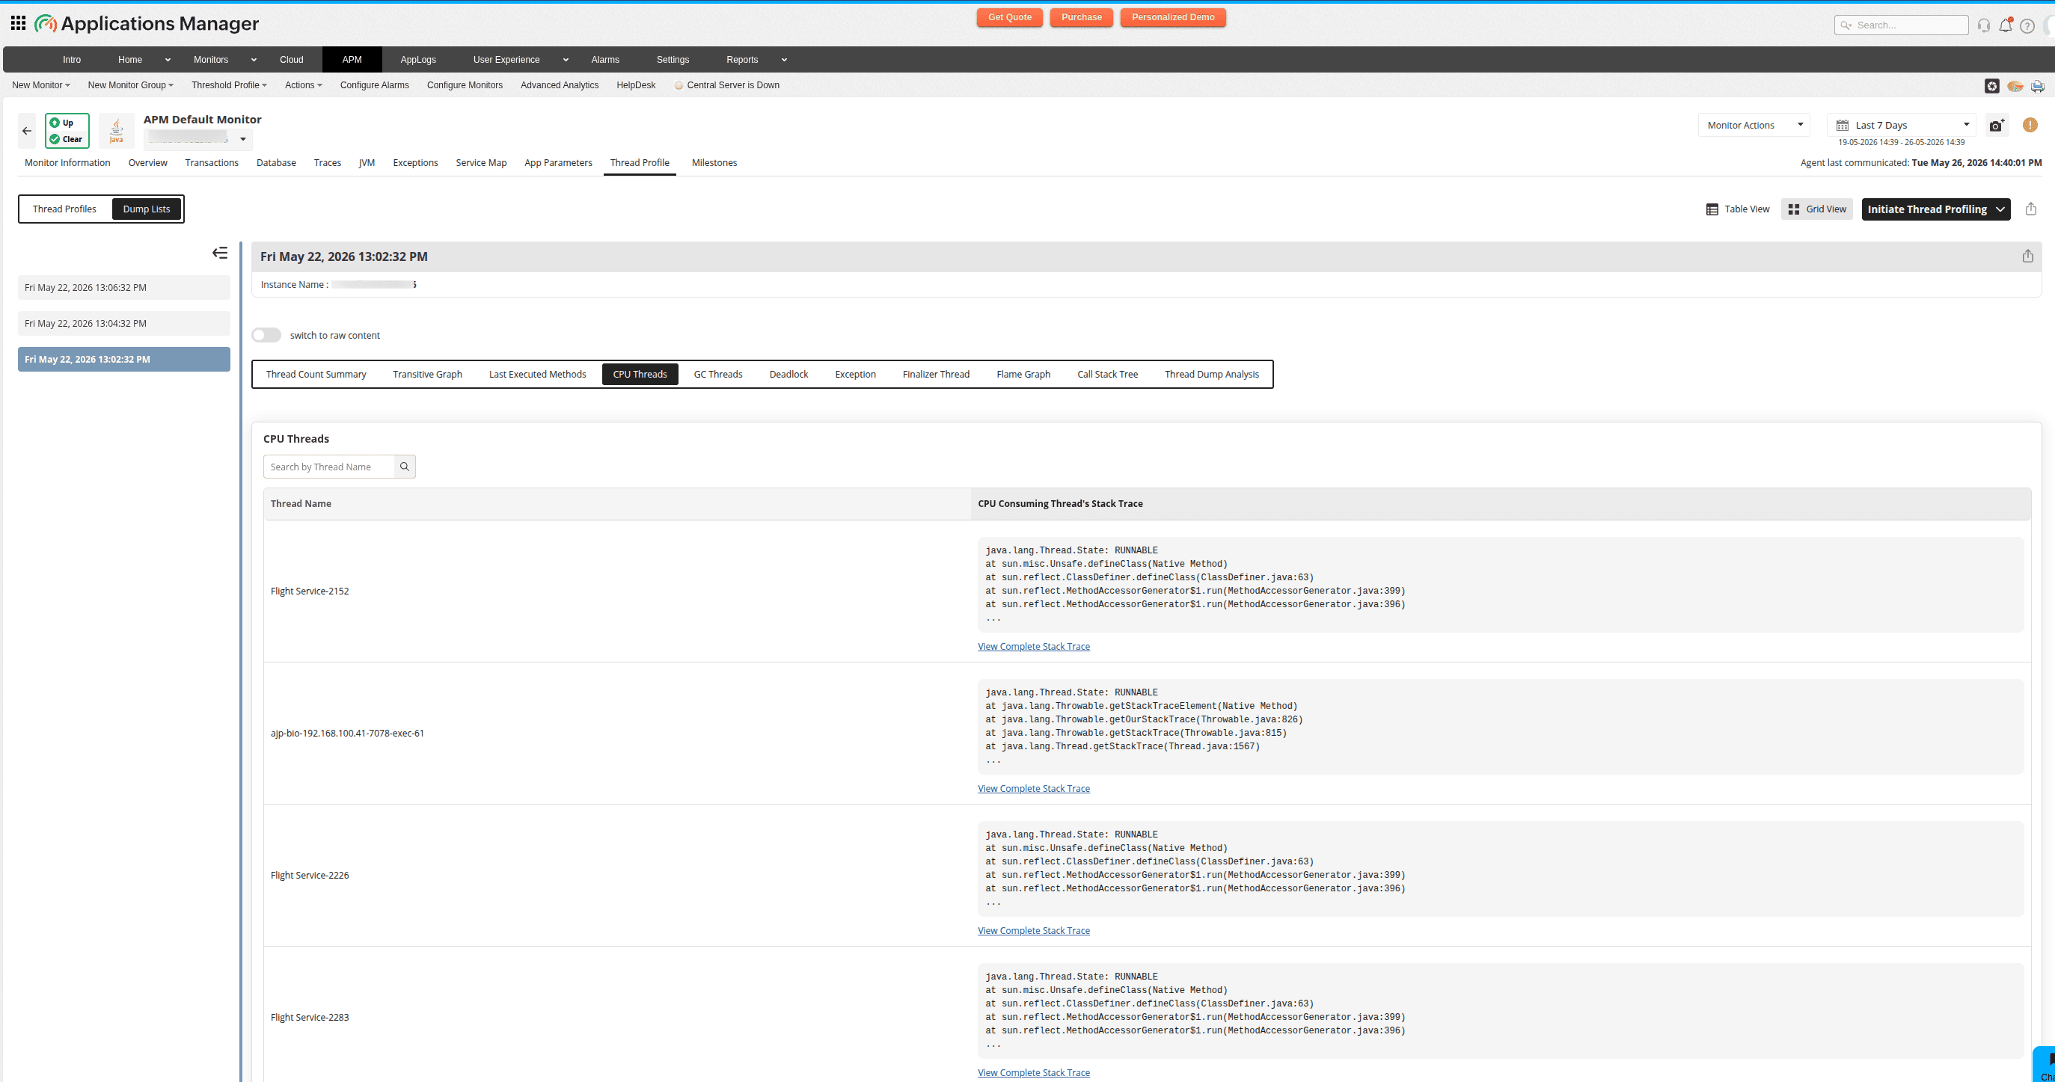Screen dimensions: 2055x1082
Task: Expand the New Monitor menu
Action: click(40, 85)
